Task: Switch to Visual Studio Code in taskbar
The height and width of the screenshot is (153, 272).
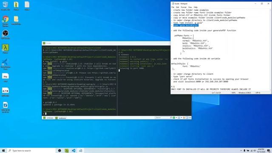Action: point(74,150)
